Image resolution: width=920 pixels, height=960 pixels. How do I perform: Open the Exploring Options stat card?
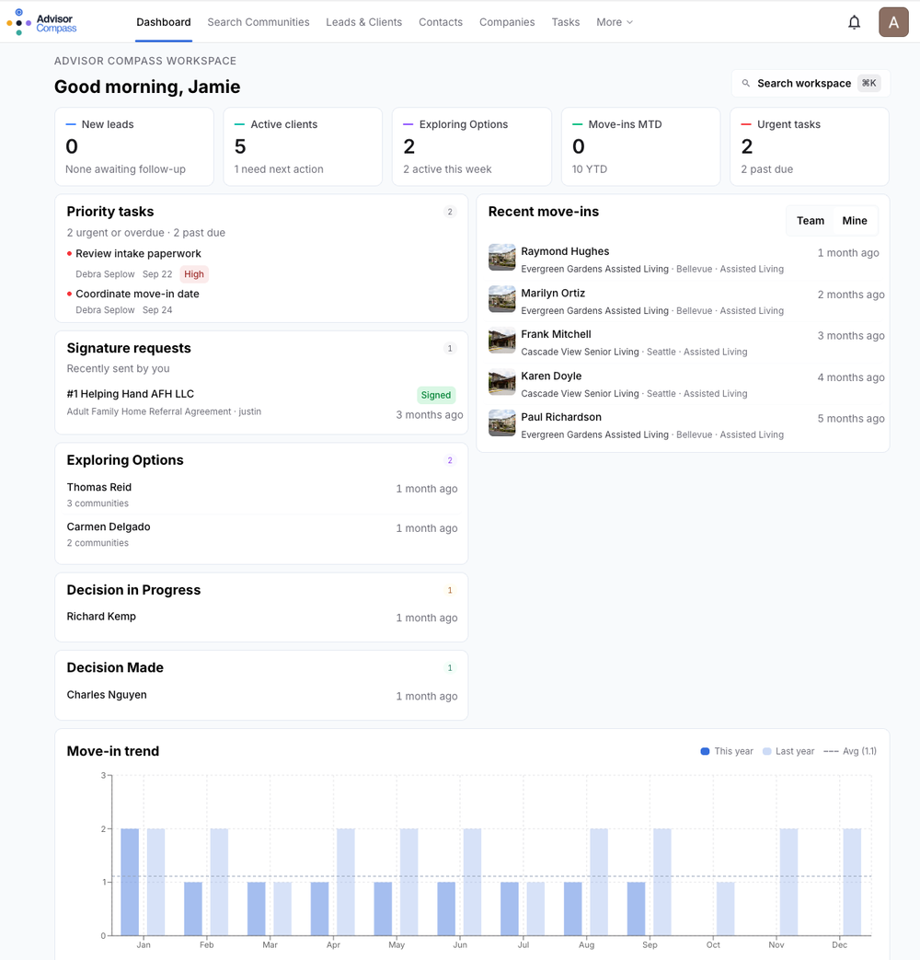472,147
